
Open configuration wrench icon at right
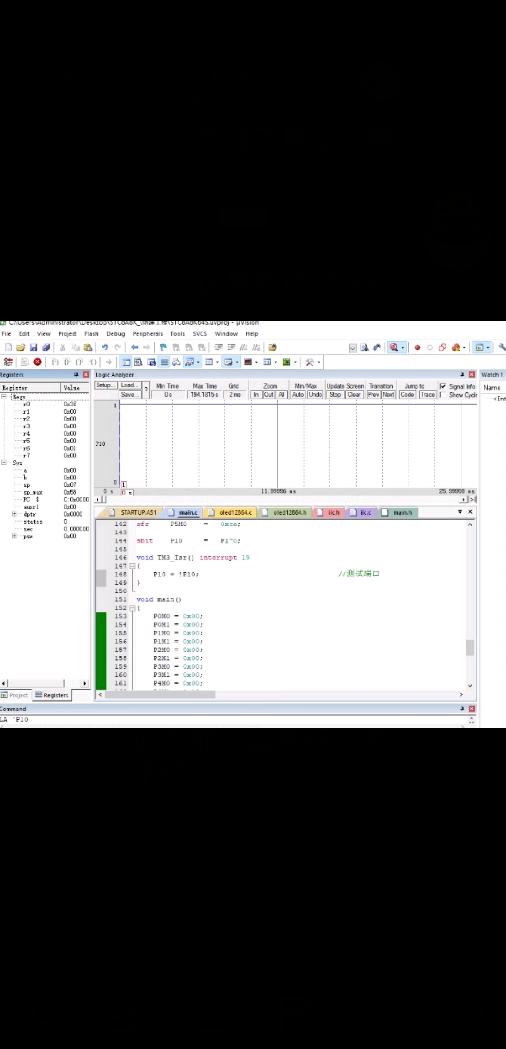pos(502,347)
